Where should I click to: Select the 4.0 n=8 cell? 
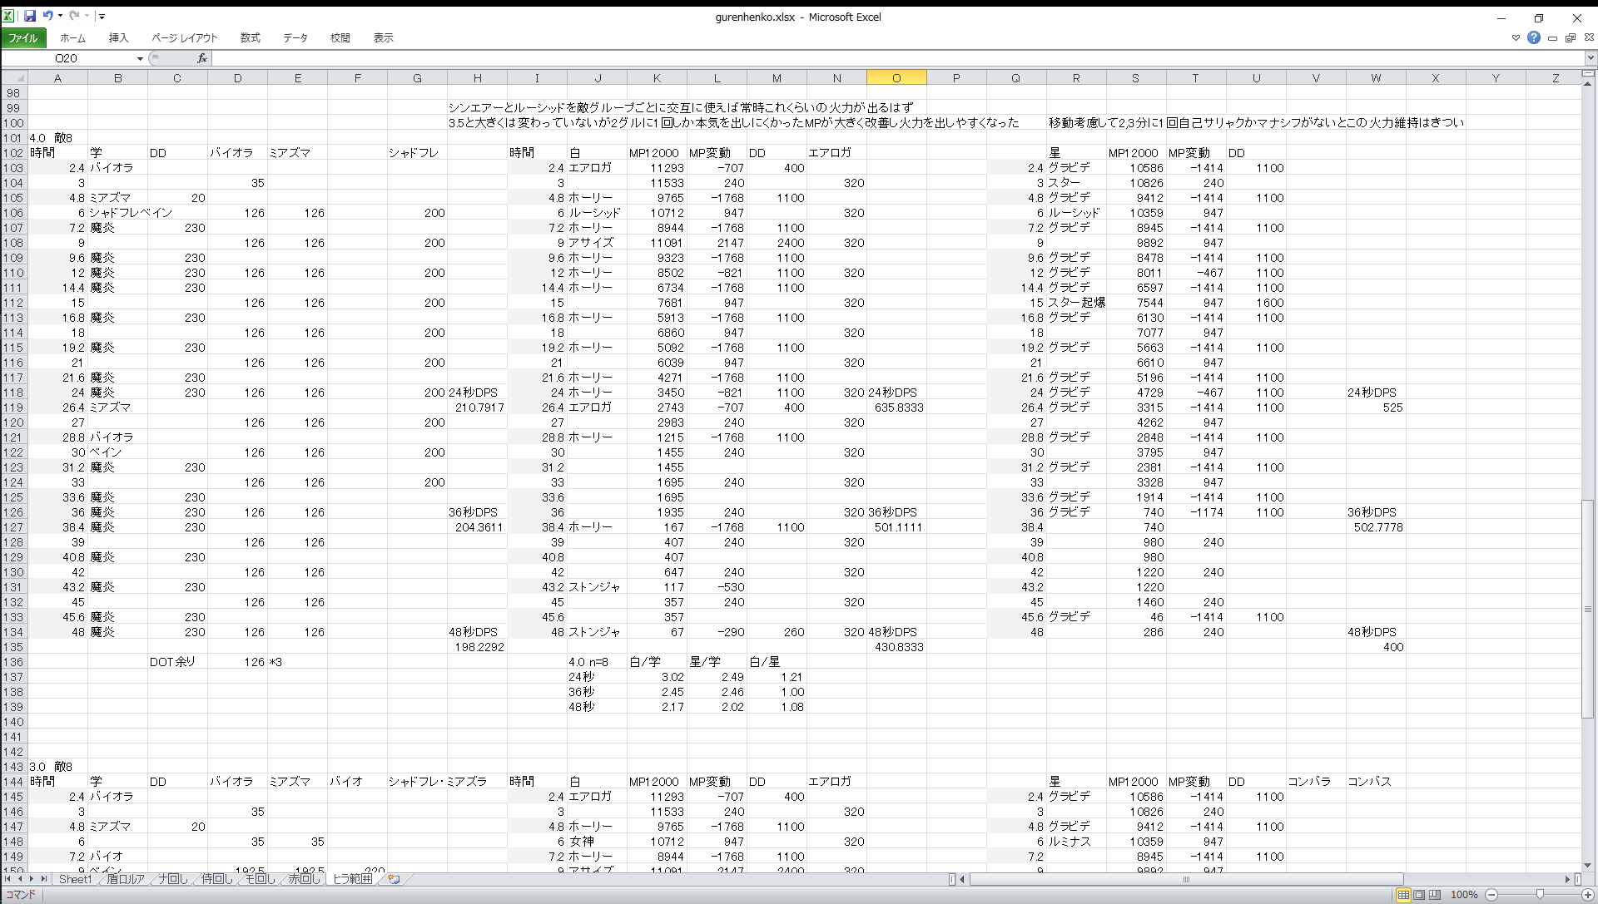pyautogui.click(x=597, y=662)
